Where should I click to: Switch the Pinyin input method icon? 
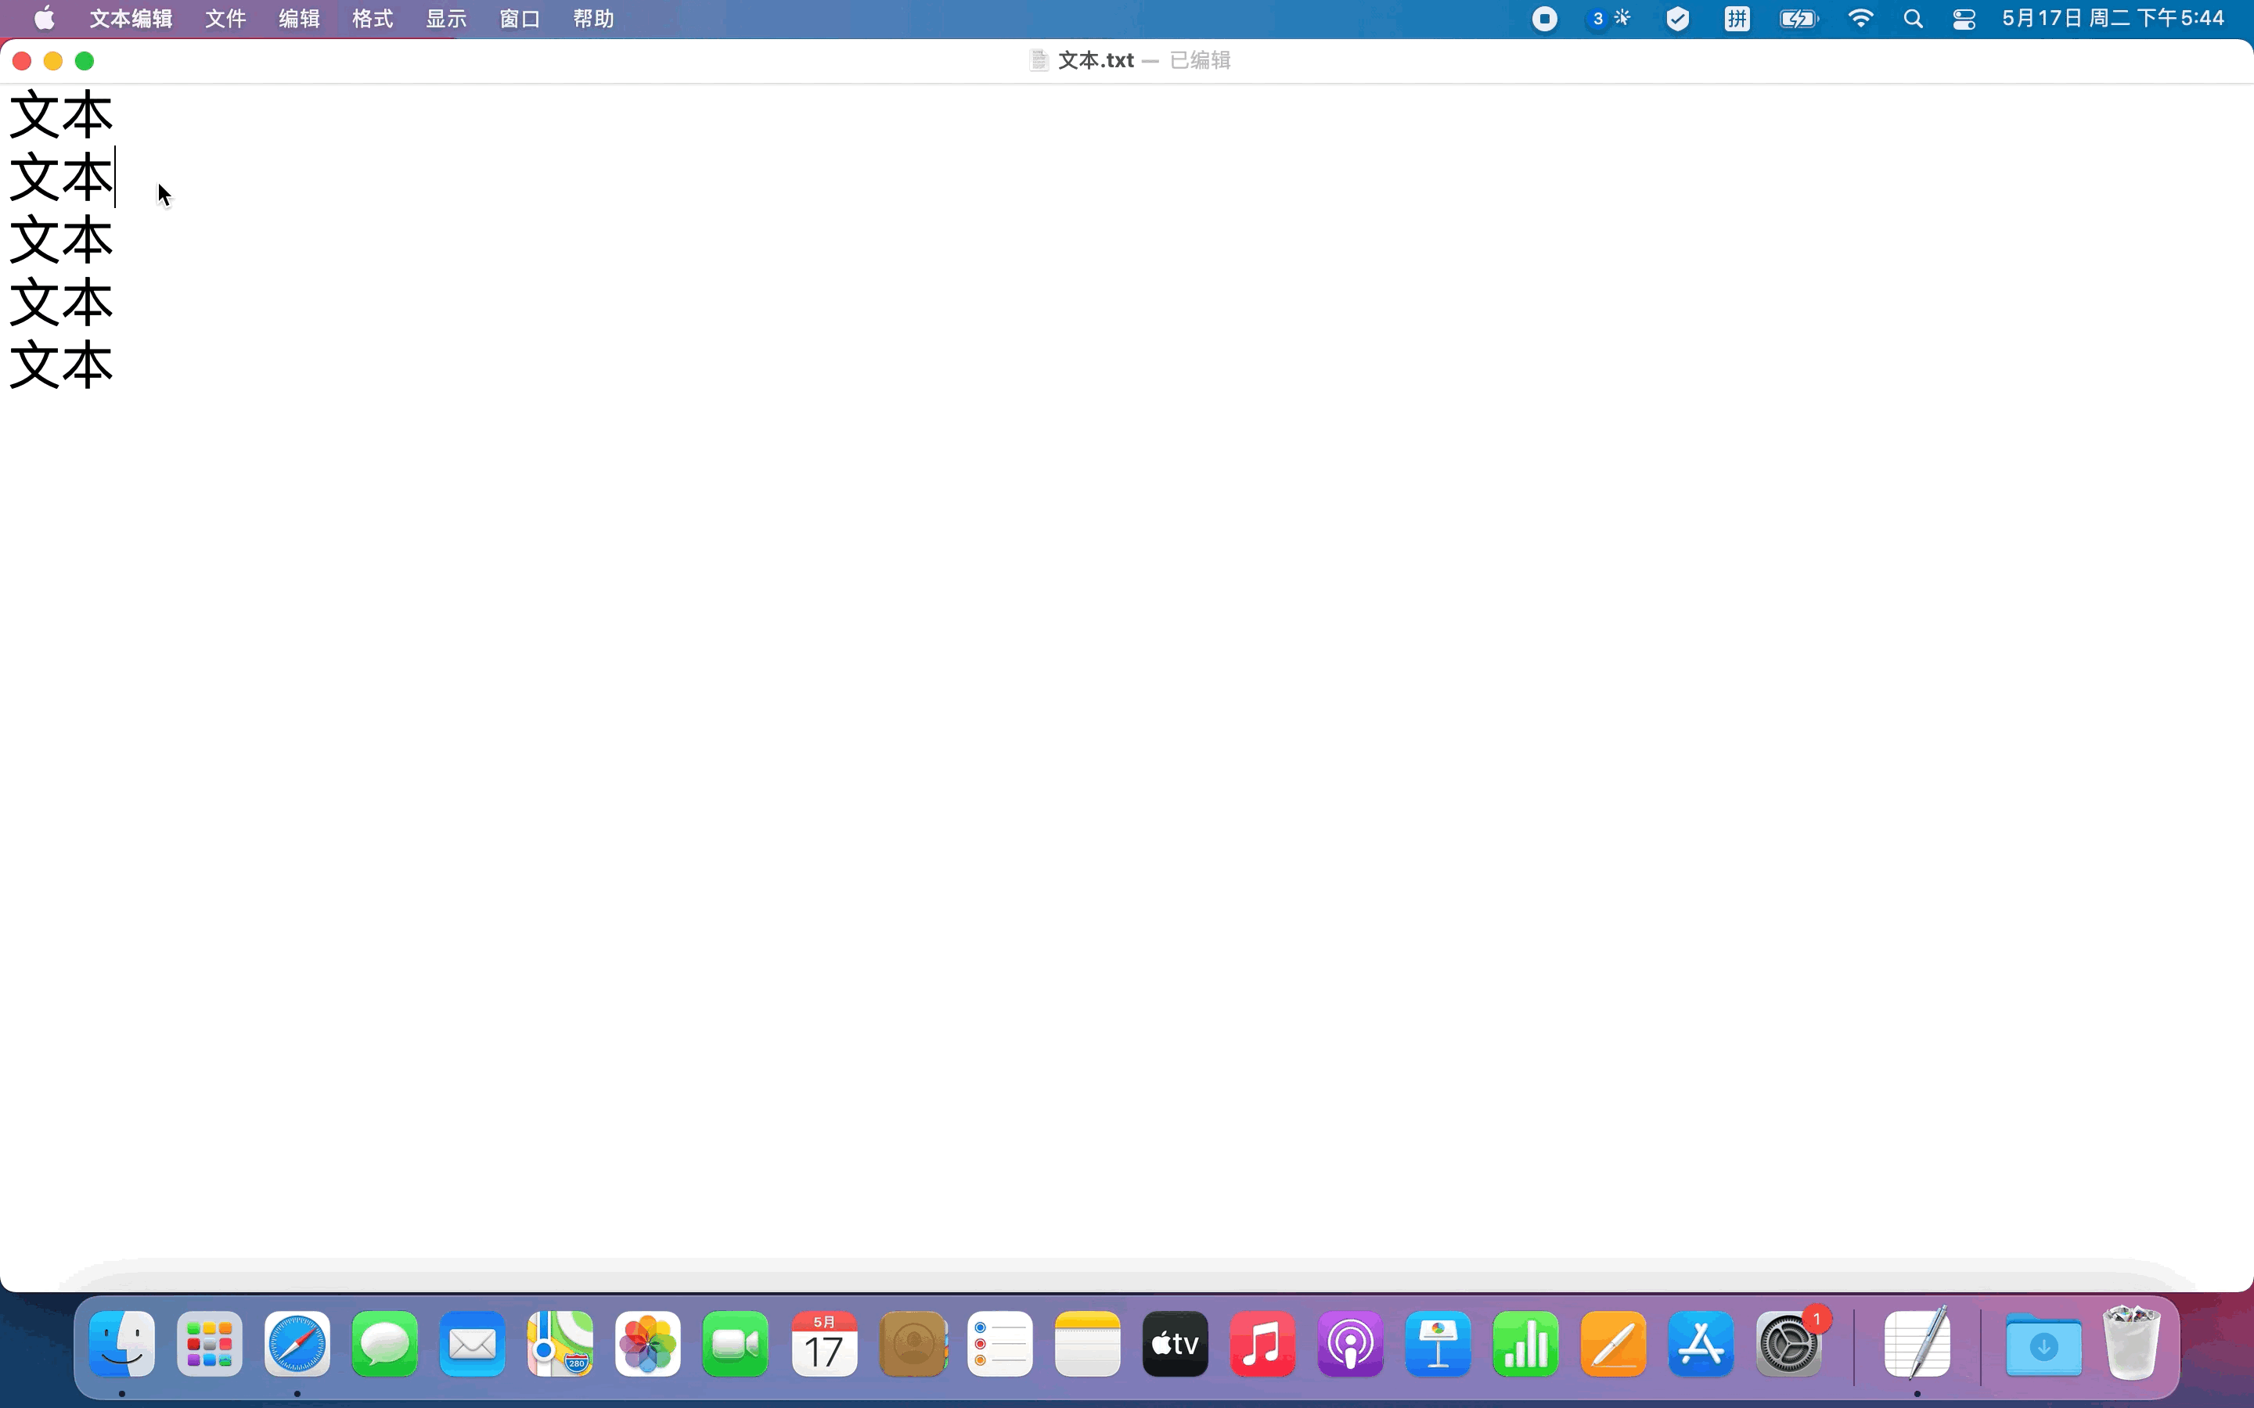click(x=1737, y=19)
